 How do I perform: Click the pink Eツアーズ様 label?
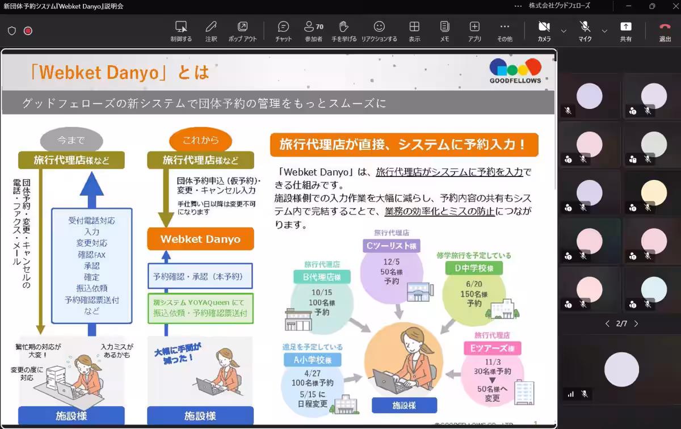[x=492, y=348]
